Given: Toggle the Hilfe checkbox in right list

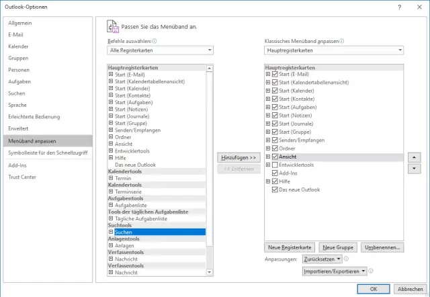Looking at the screenshot, I should [275, 181].
